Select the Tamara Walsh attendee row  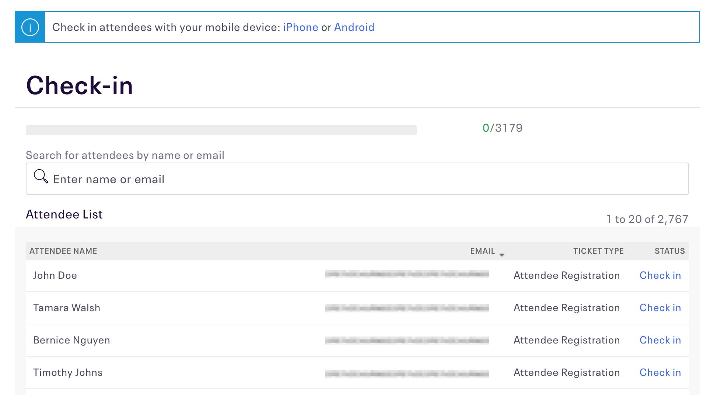tap(357, 308)
